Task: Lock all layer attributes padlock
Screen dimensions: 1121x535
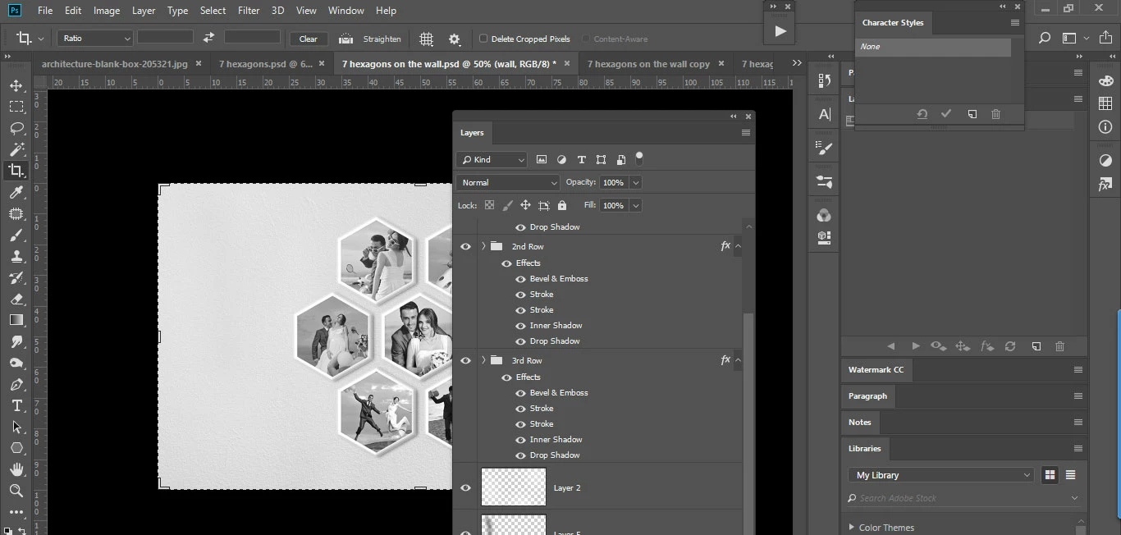Action: coord(562,205)
